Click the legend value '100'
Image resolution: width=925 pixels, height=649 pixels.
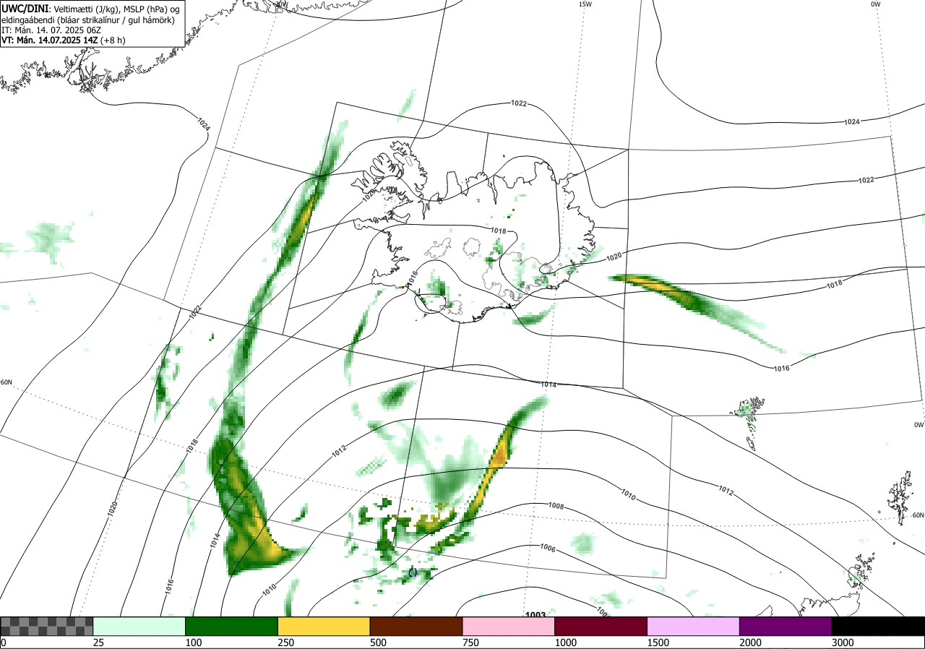193,642
